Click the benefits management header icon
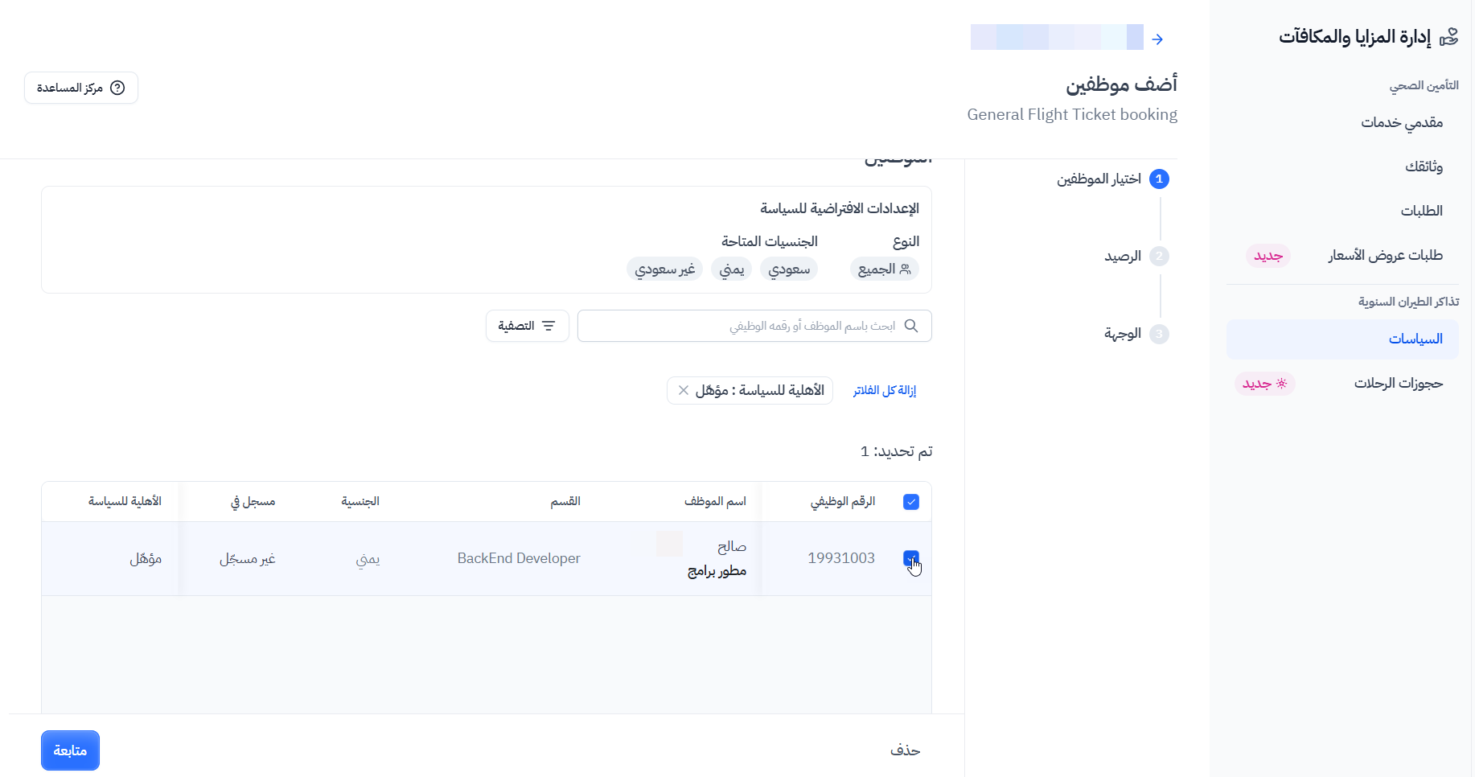1475x777 pixels. pyautogui.click(x=1448, y=37)
